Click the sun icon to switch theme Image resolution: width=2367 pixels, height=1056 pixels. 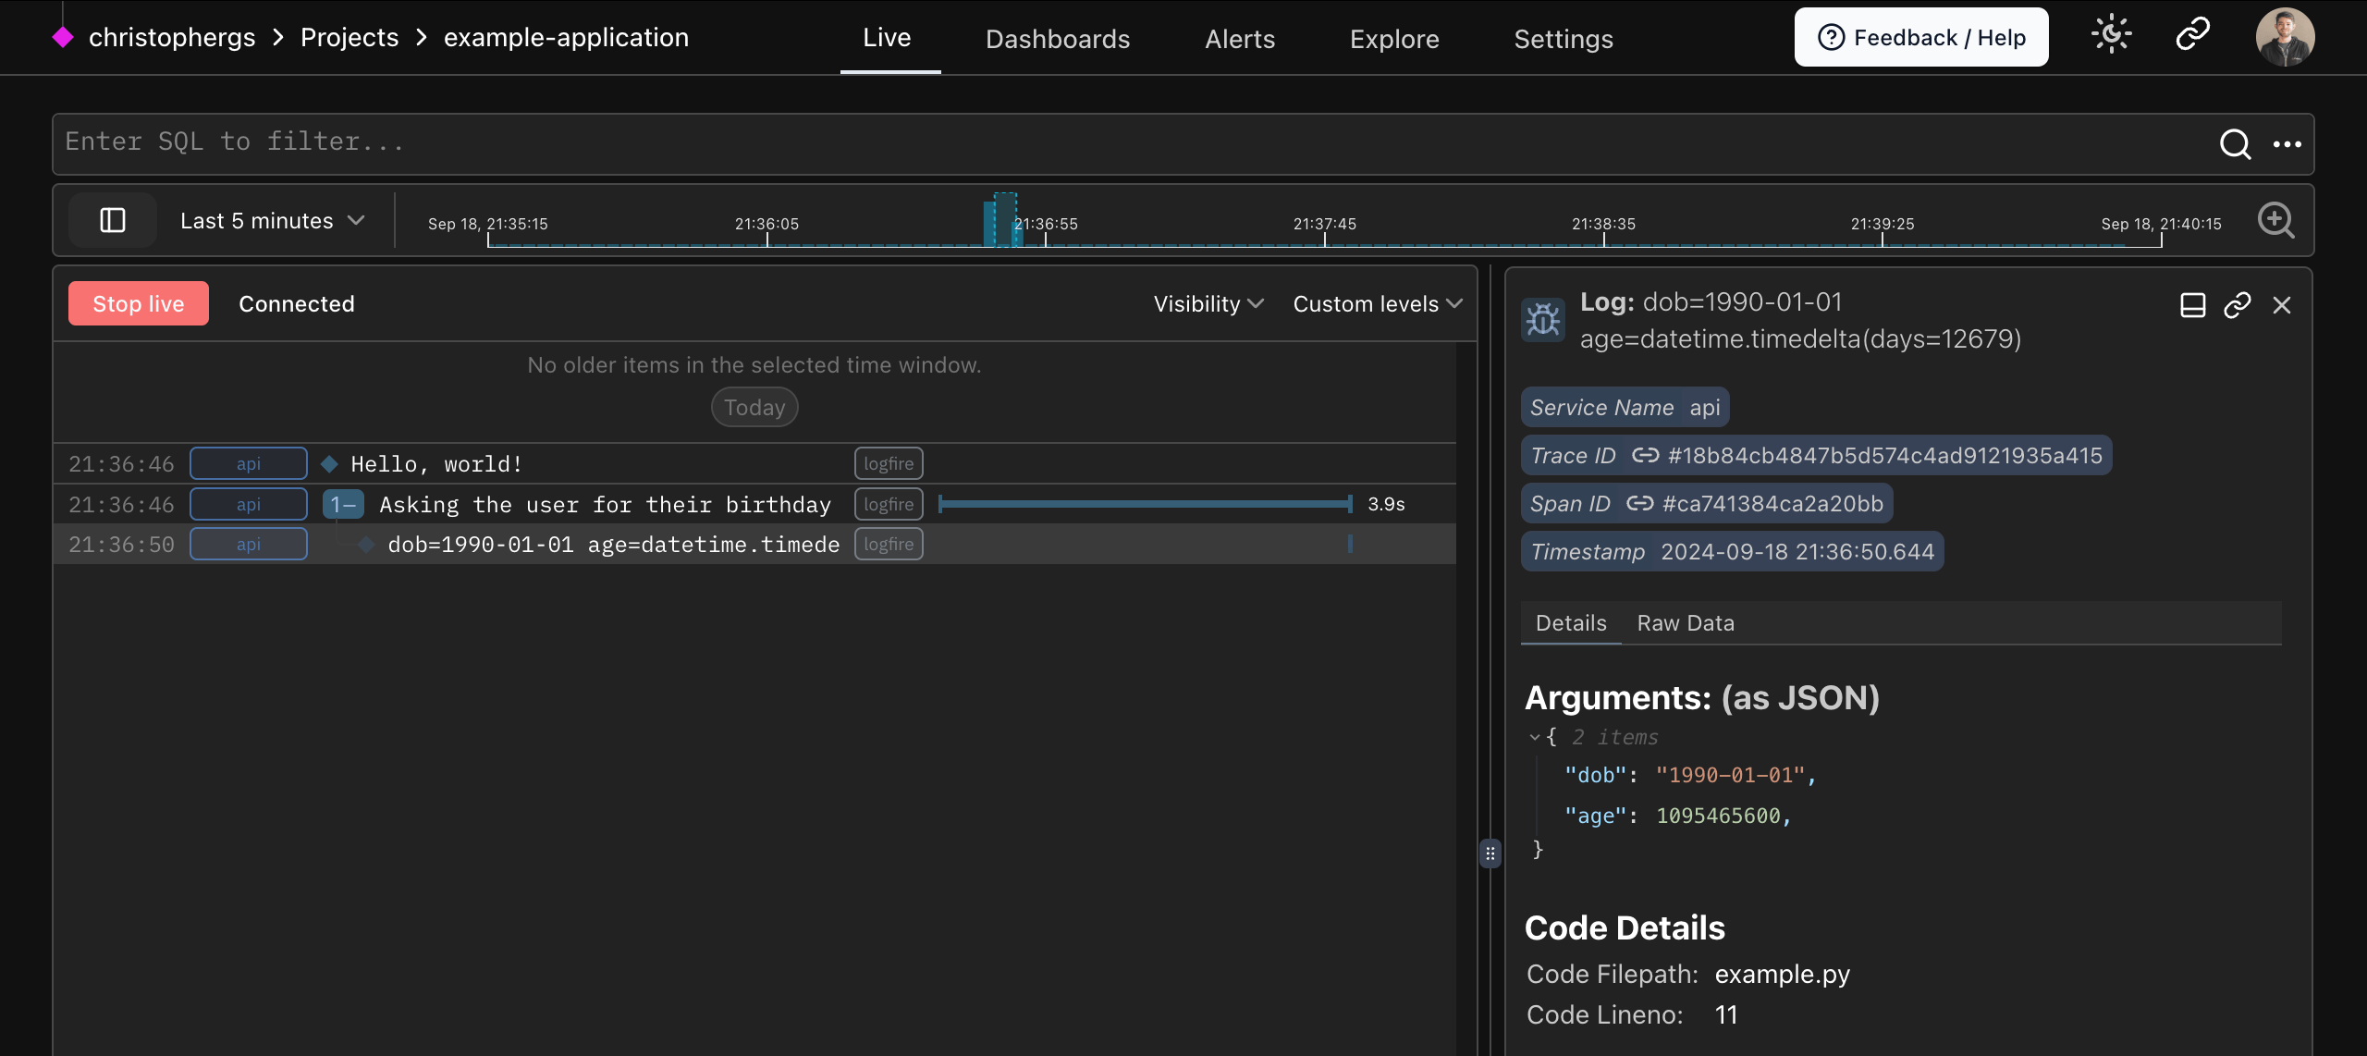2112,34
